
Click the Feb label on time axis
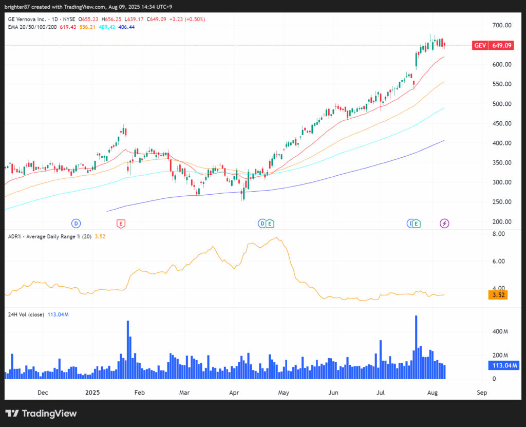(x=140, y=393)
